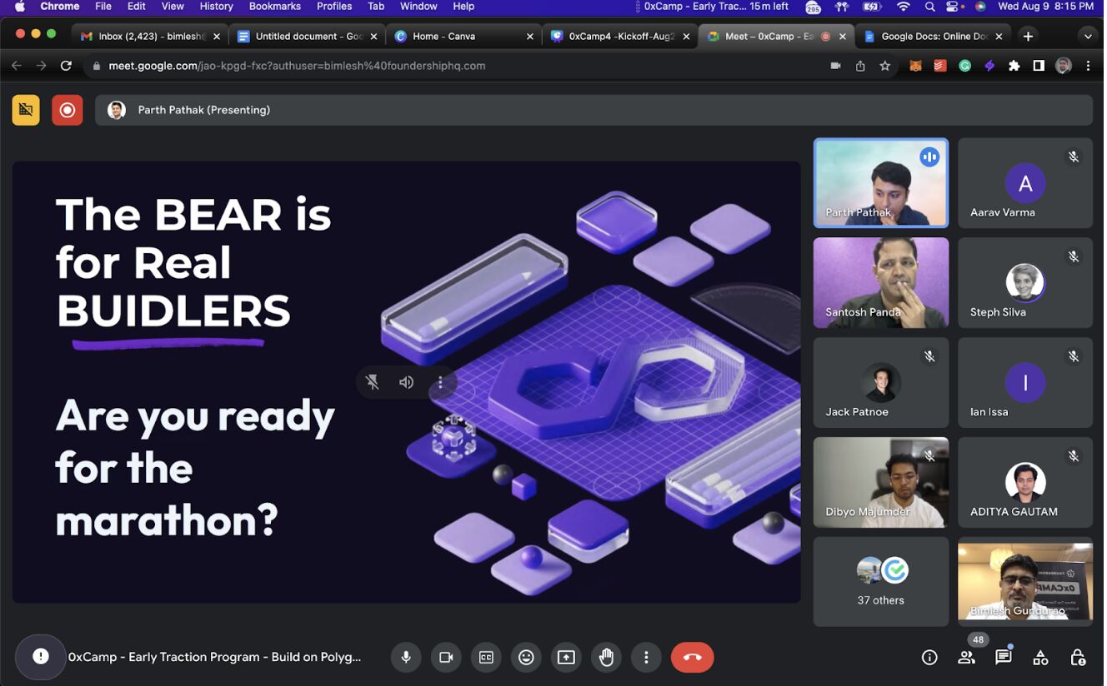Click the red recording indicator button

click(68, 110)
